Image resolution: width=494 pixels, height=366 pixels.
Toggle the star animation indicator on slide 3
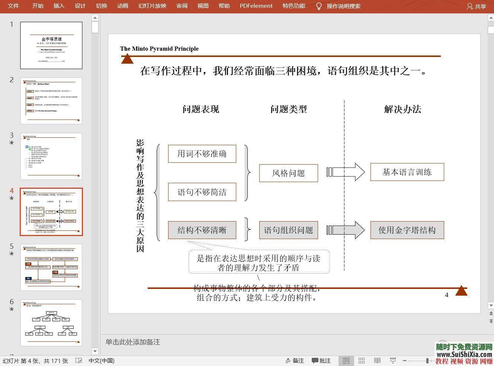(12, 143)
